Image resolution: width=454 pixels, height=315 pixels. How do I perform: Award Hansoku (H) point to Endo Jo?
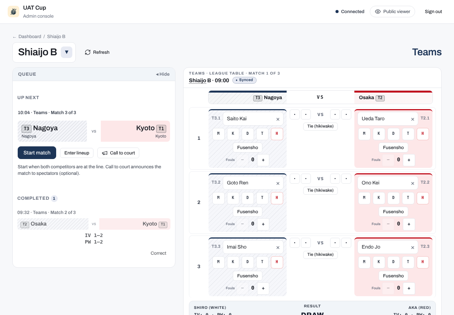423,262
